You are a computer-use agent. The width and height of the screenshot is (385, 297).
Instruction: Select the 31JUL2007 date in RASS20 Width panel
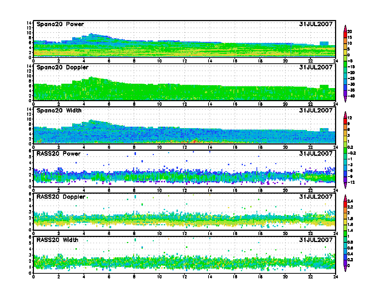[316, 240]
